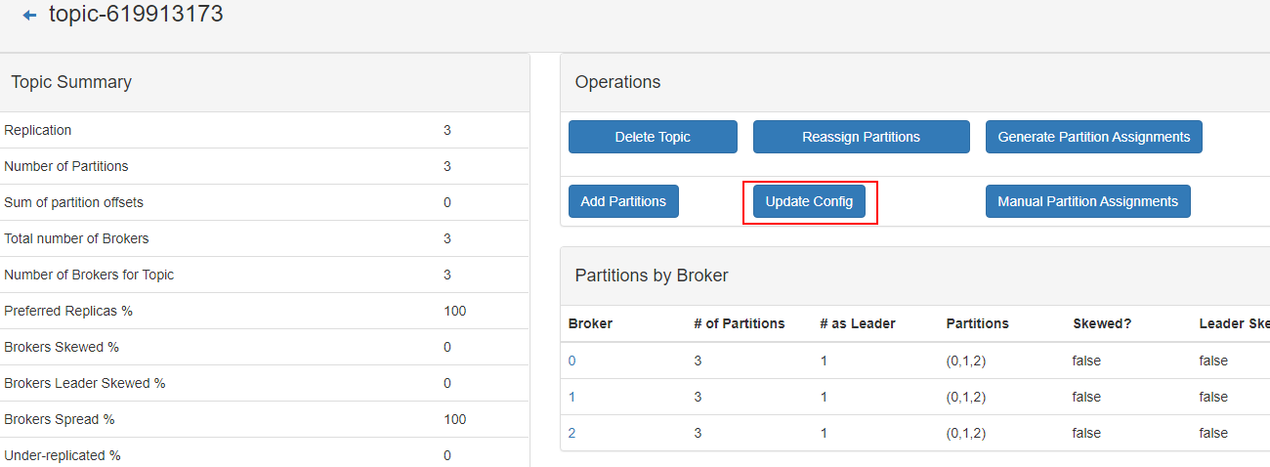Click Manual Partition Assignments button
The image size is (1270, 467).
point(1087,201)
